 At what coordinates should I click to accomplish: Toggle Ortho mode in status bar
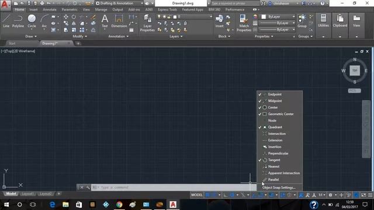226,195
